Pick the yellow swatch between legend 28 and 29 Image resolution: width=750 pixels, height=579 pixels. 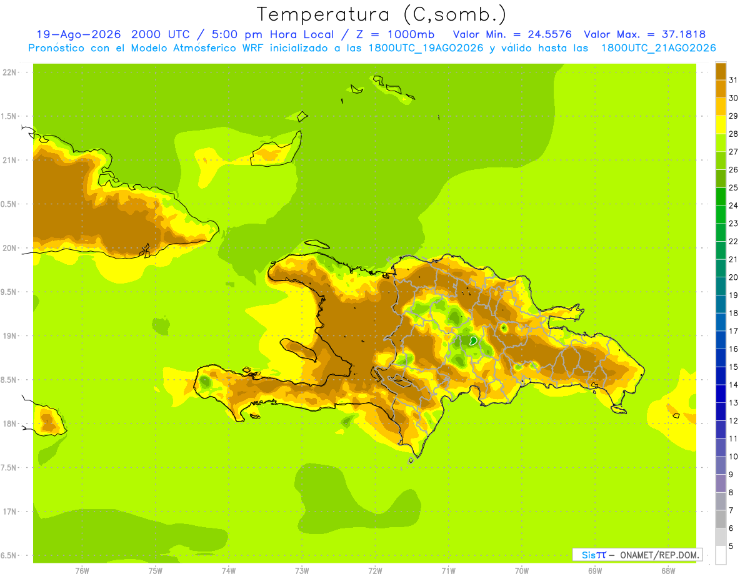[721, 125]
